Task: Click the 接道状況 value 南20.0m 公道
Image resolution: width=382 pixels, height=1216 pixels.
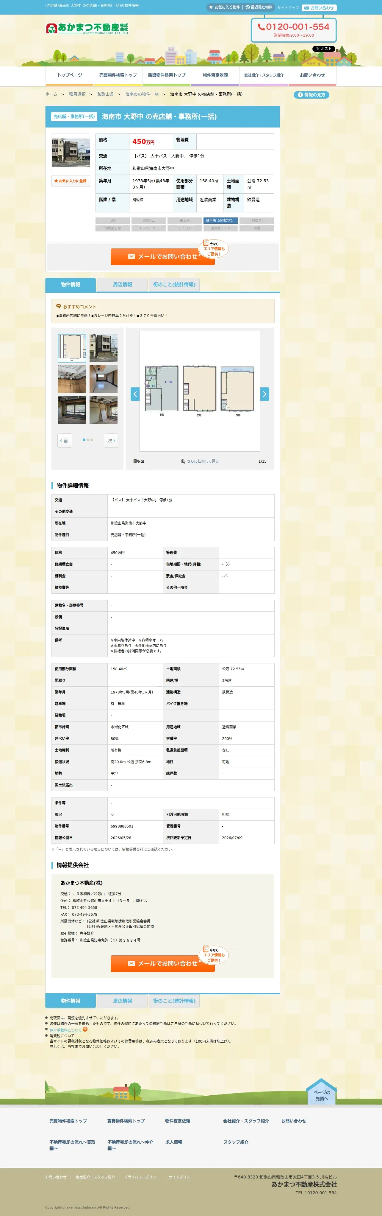Action: point(131,762)
